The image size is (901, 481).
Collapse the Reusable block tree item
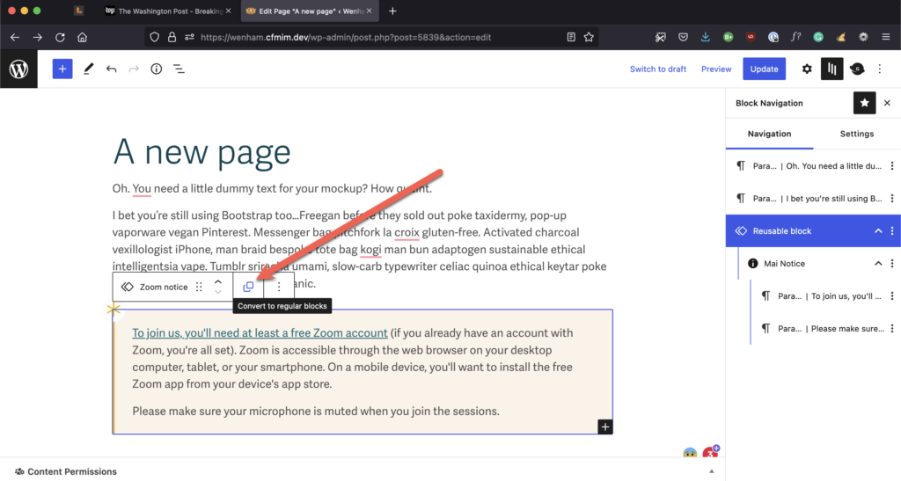click(x=877, y=231)
